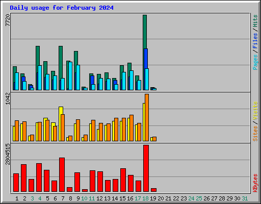Click the 2804515 KBytes axis value
The width and height of the screenshot is (261, 204).
(8, 154)
